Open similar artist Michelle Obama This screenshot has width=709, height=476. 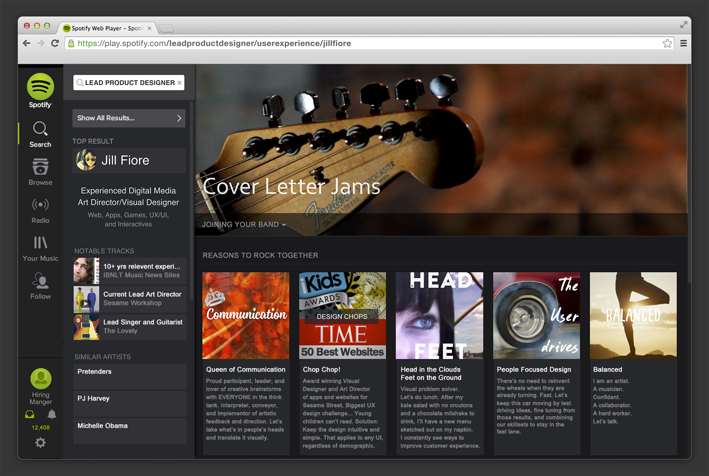[130, 431]
